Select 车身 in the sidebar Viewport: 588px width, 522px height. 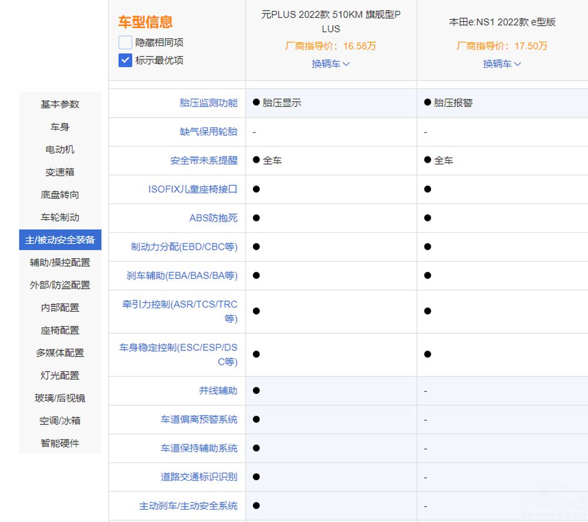[60, 127]
